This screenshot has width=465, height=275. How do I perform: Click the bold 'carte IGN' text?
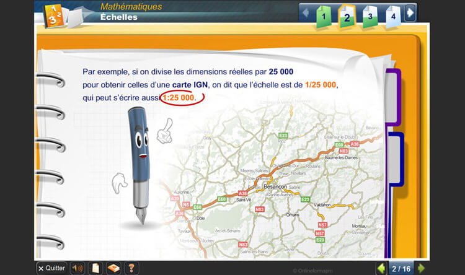point(190,85)
